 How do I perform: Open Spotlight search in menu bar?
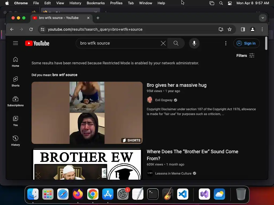click(221, 3)
